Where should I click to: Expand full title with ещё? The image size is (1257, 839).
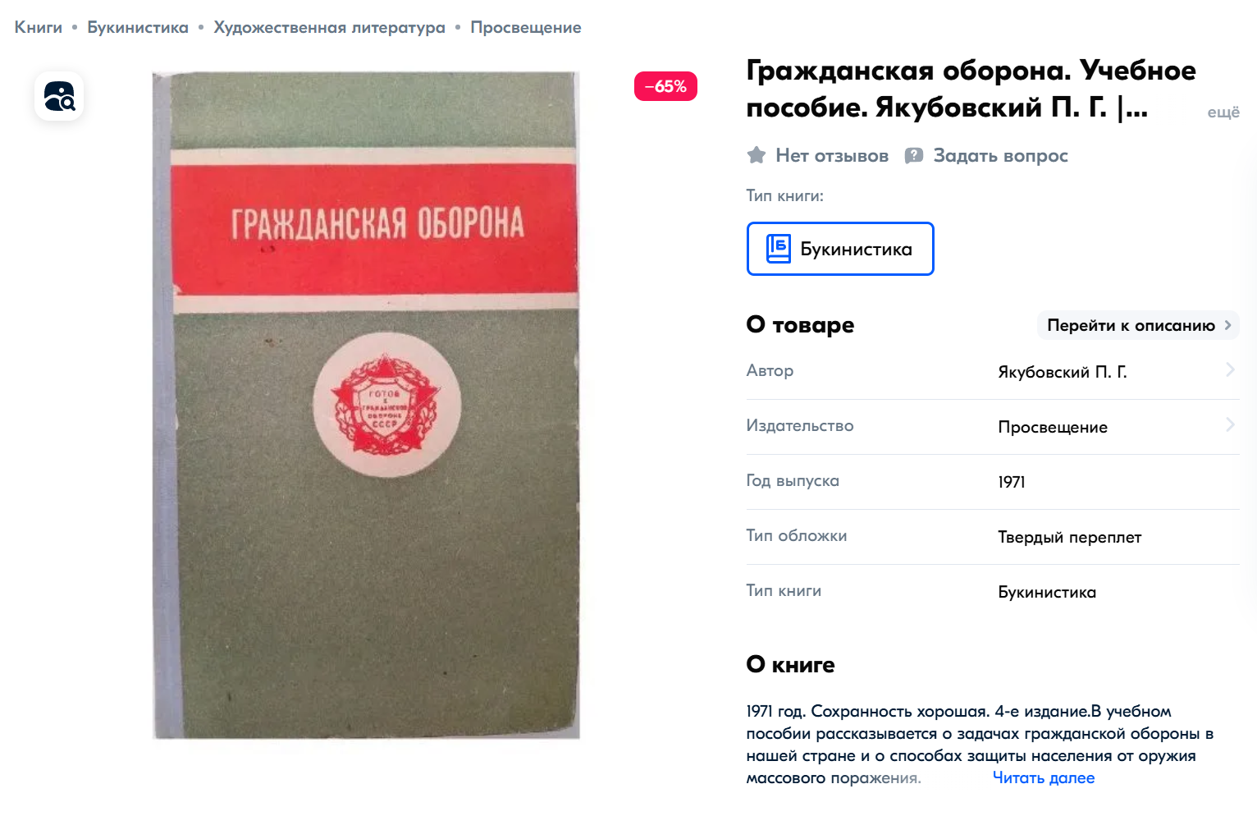(1223, 112)
